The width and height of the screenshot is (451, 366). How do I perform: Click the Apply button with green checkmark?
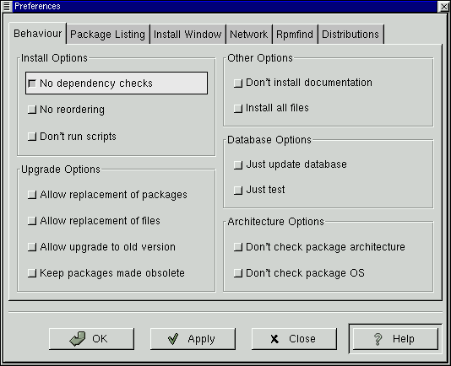pyautogui.click(x=193, y=339)
